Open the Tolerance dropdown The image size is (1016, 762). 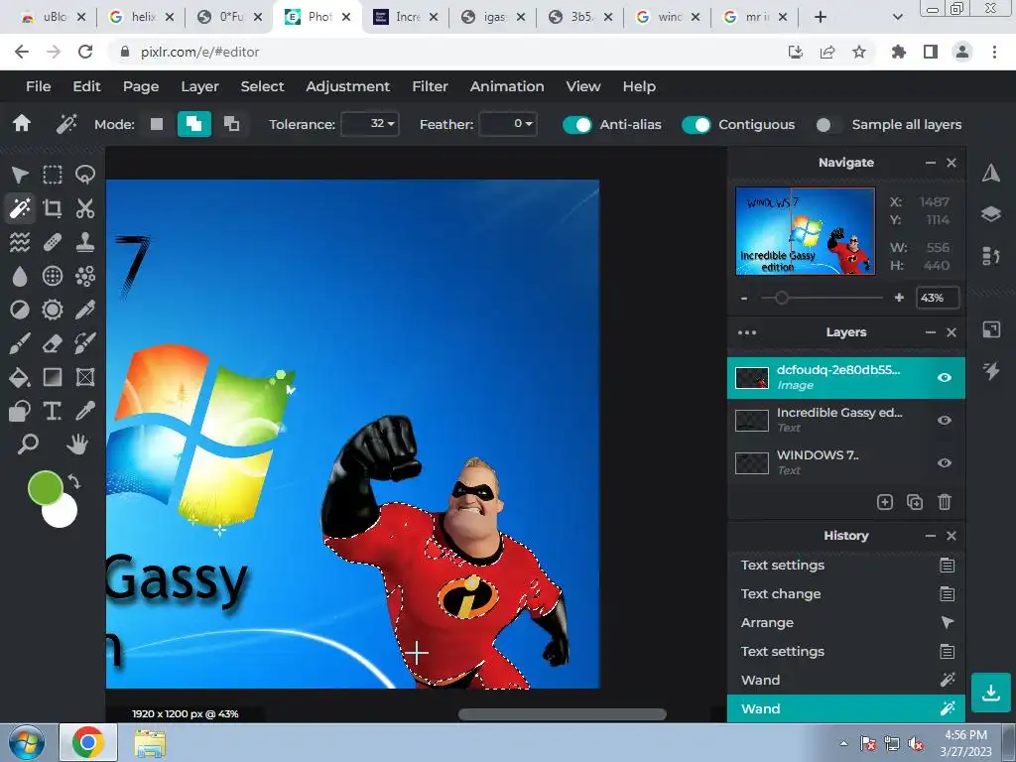370,124
